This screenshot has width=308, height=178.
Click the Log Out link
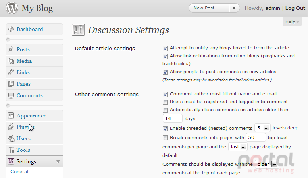pos(295,8)
